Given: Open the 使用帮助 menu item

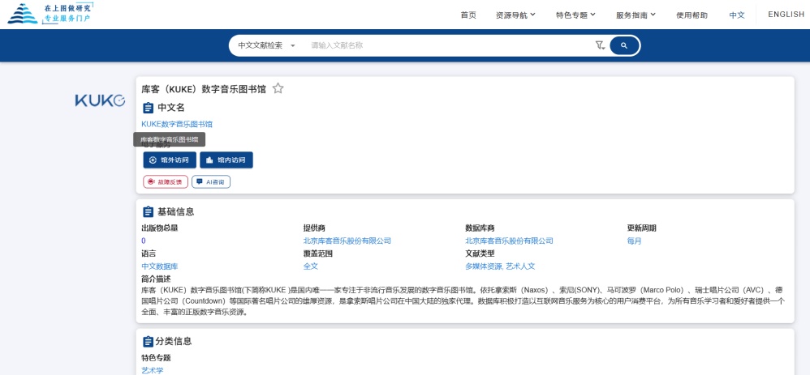Looking at the screenshot, I should [x=692, y=15].
